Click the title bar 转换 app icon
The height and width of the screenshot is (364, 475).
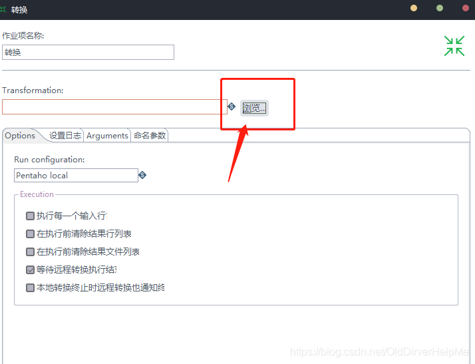3,9
